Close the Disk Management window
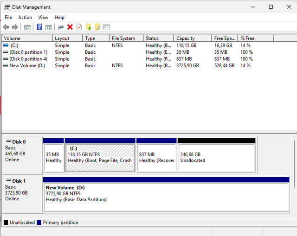 [x=289, y=7]
